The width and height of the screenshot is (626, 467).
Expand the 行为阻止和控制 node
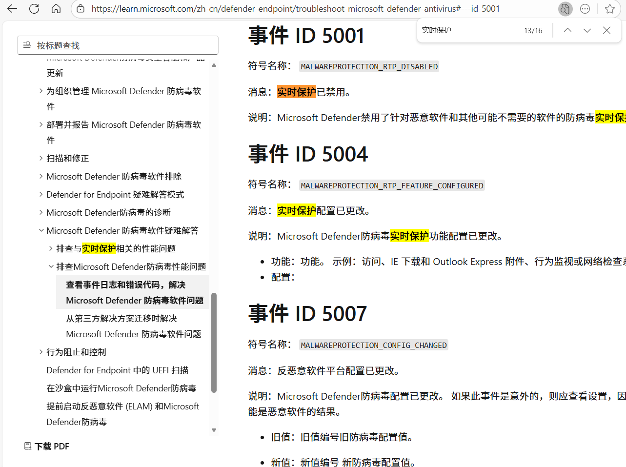(x=41, y=352)
